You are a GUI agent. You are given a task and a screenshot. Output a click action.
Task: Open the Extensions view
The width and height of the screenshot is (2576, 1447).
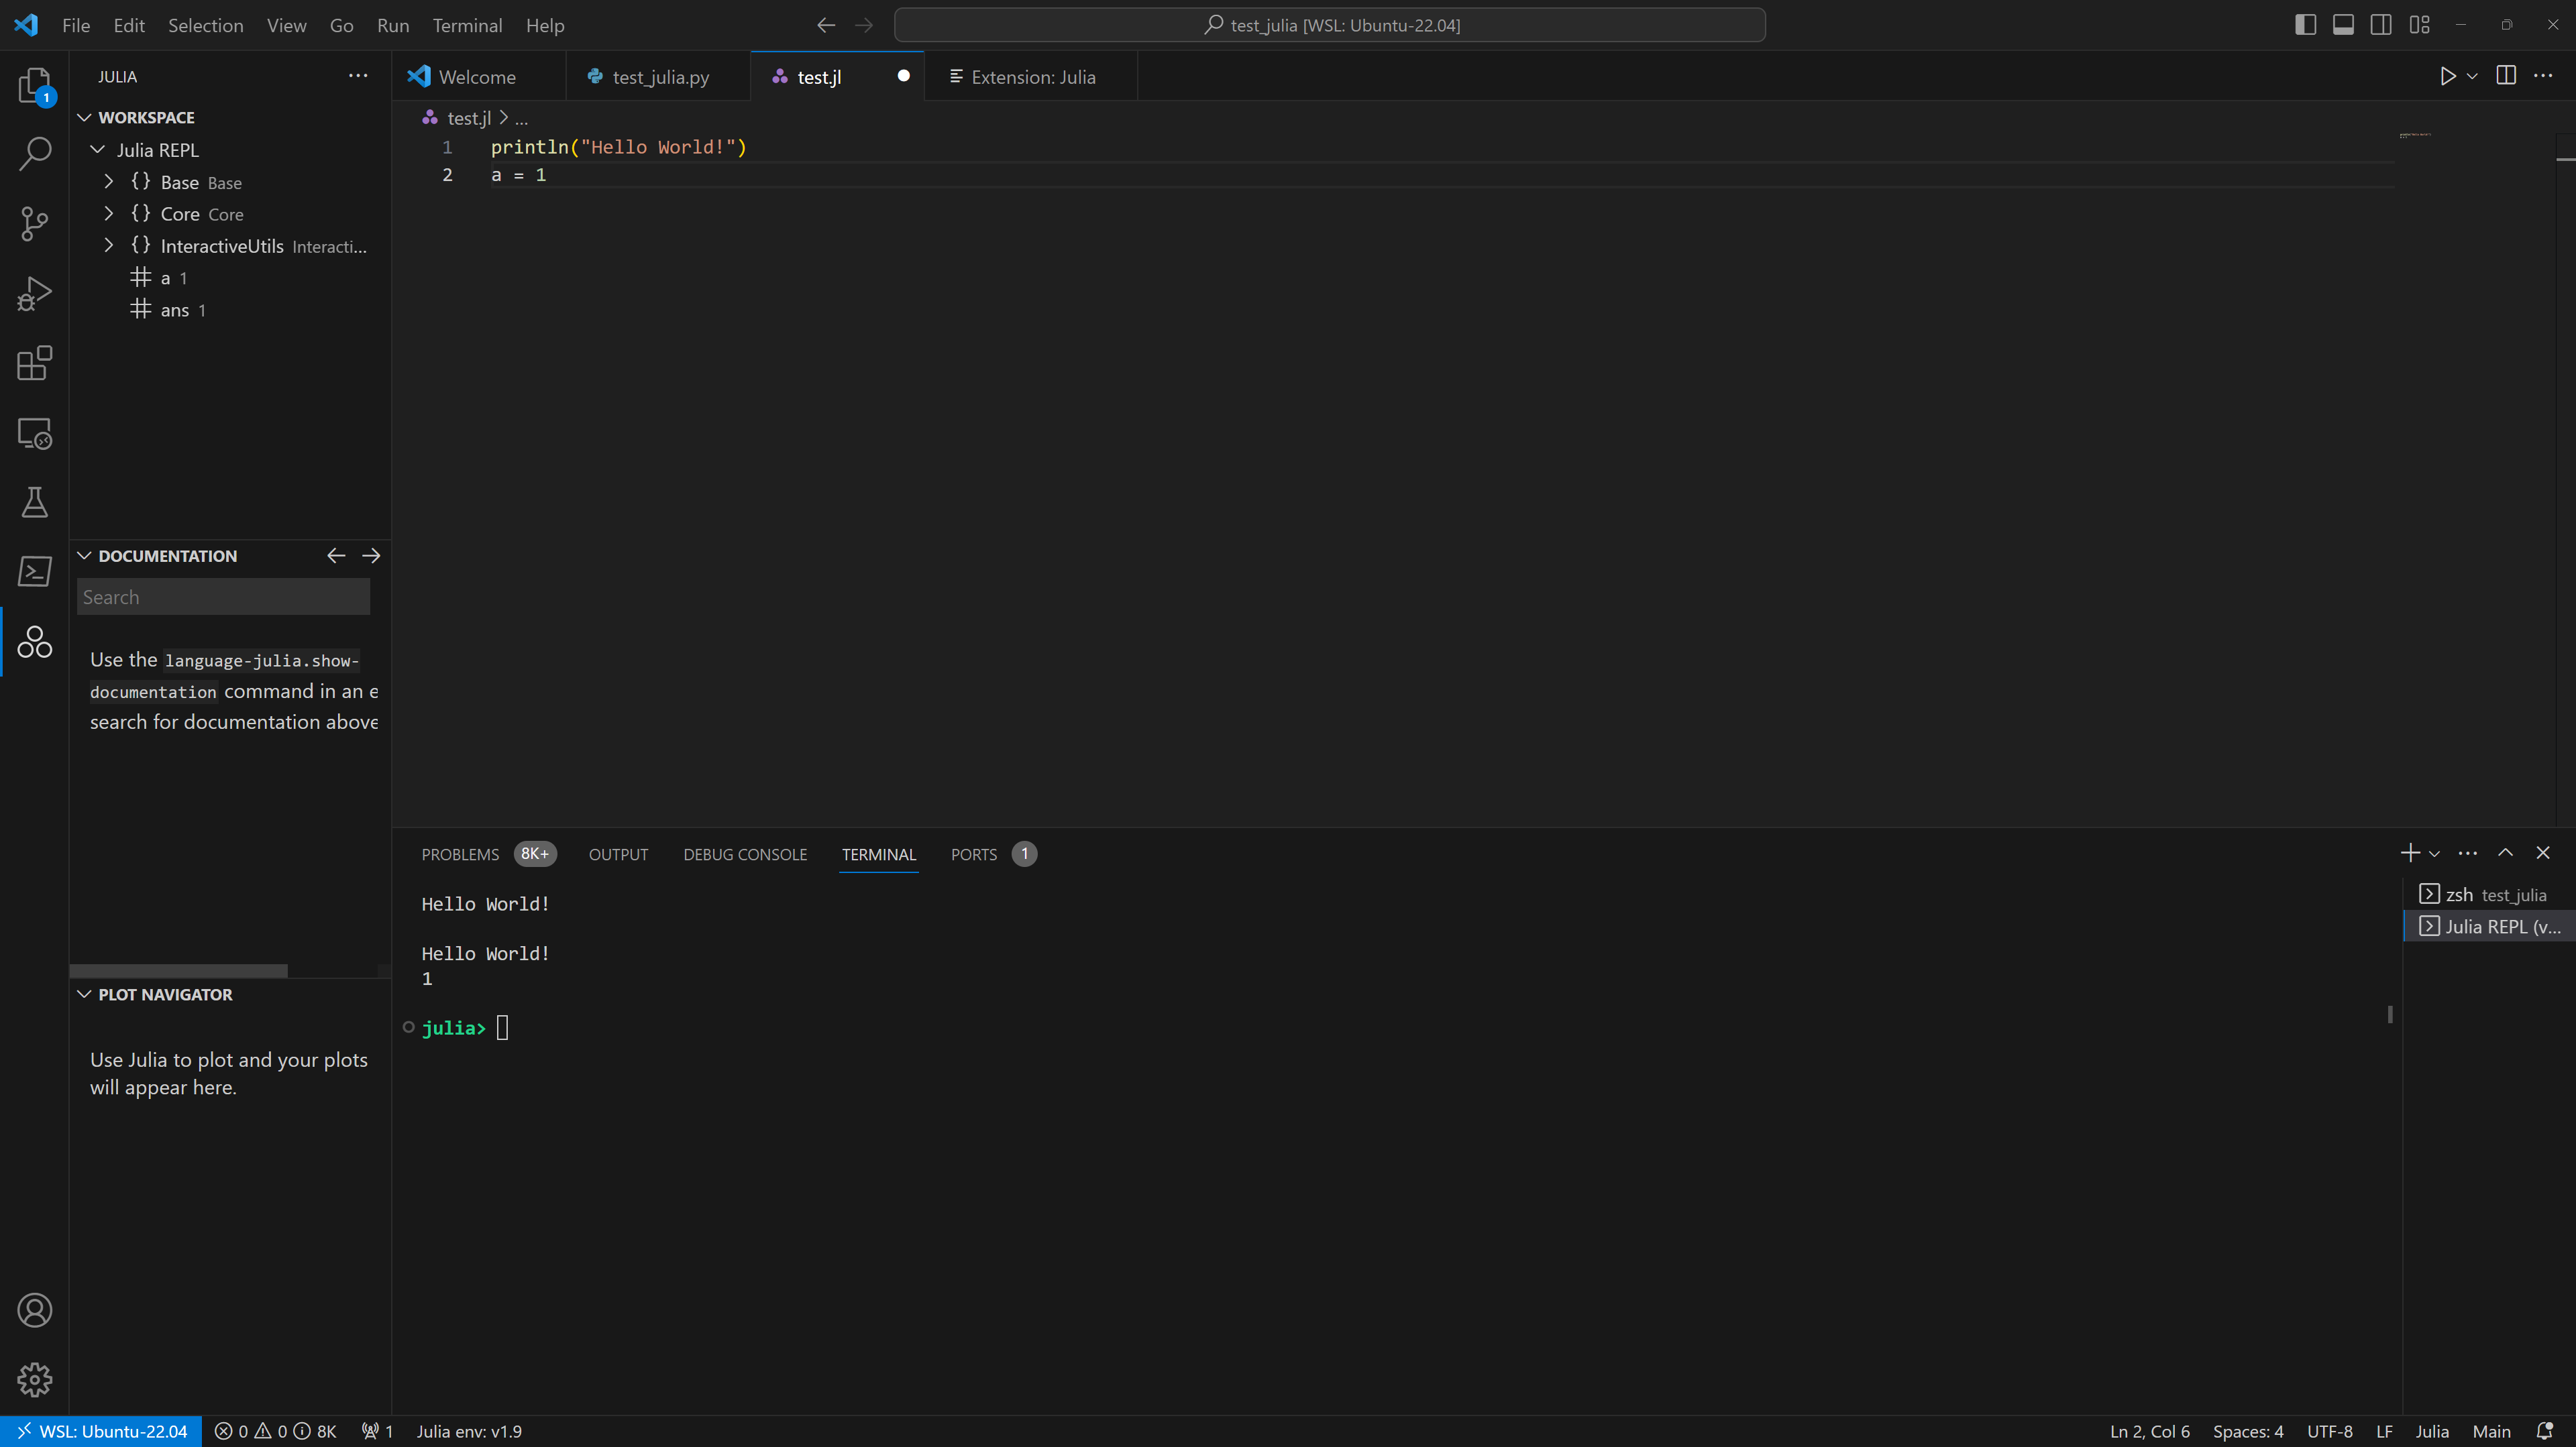pos(35,363)
